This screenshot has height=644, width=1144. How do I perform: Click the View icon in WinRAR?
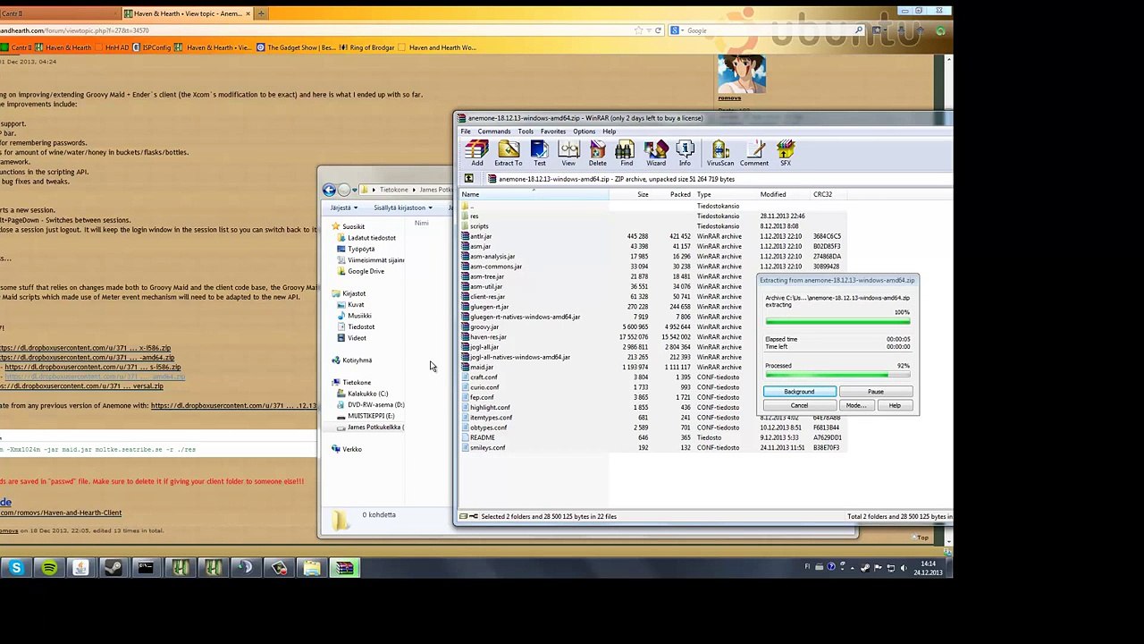568,154
